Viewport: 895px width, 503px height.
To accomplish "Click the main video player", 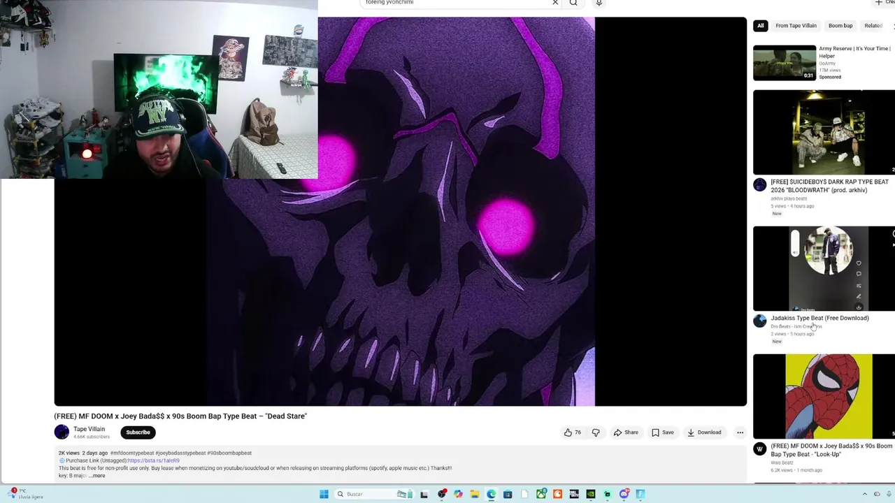I will [400, 212].
